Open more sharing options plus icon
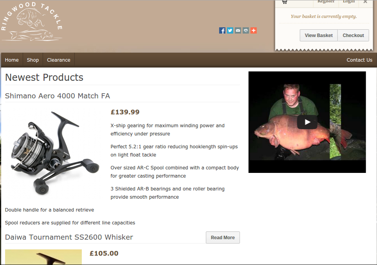 (x=254, y=30)
